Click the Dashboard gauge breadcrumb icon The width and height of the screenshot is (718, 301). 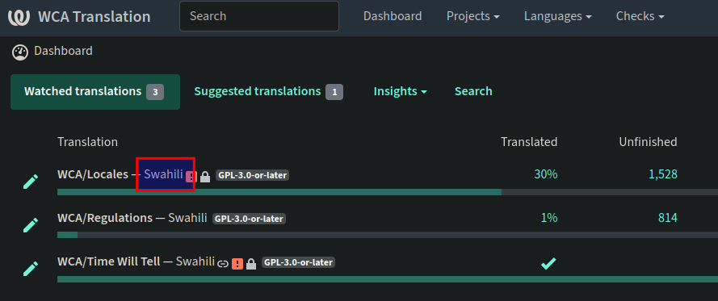point(20,52)
